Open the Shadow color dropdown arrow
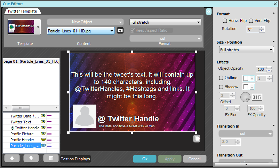 click(x=252, y=87)
